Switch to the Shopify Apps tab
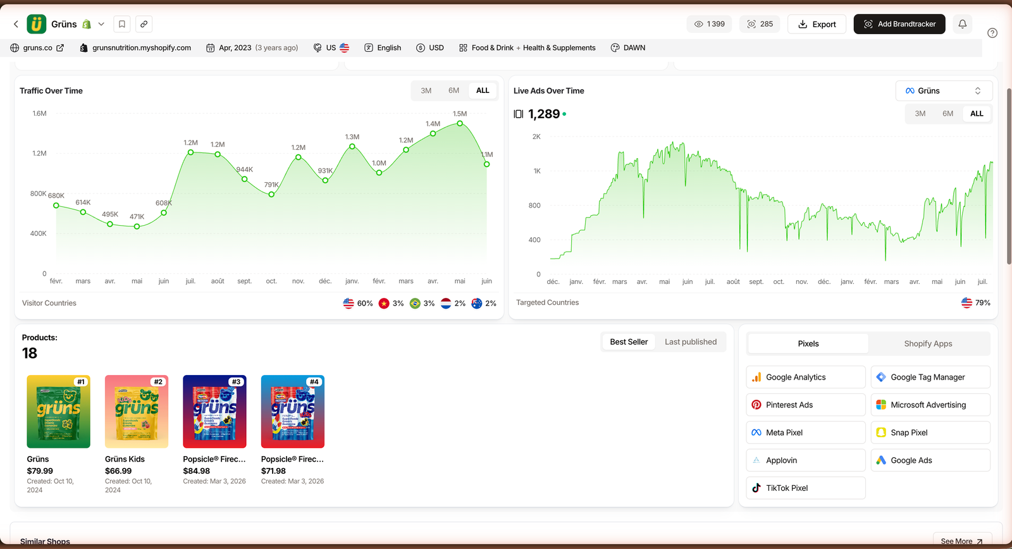 click(x=928, y=344)
